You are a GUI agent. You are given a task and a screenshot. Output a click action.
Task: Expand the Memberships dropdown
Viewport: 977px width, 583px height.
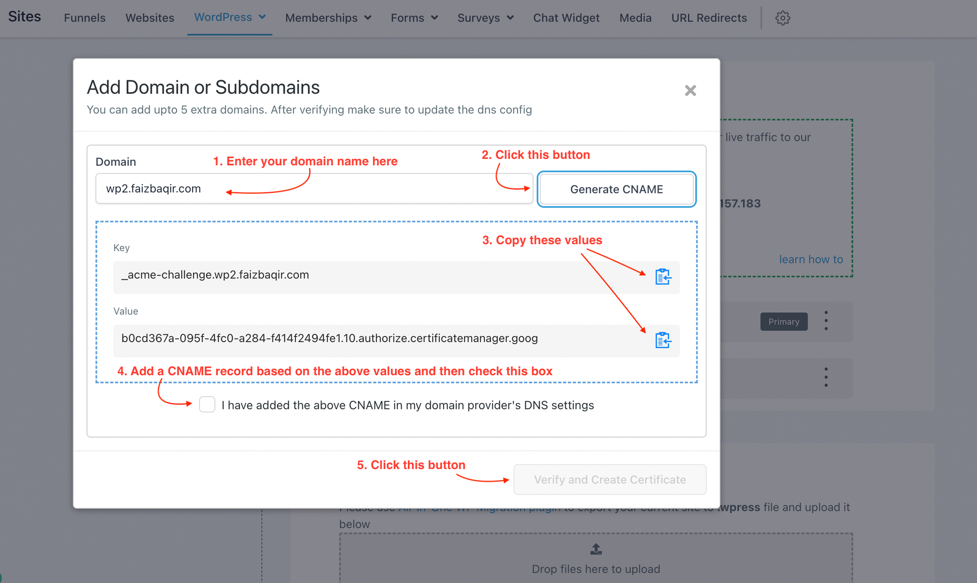tap(328, 18)
